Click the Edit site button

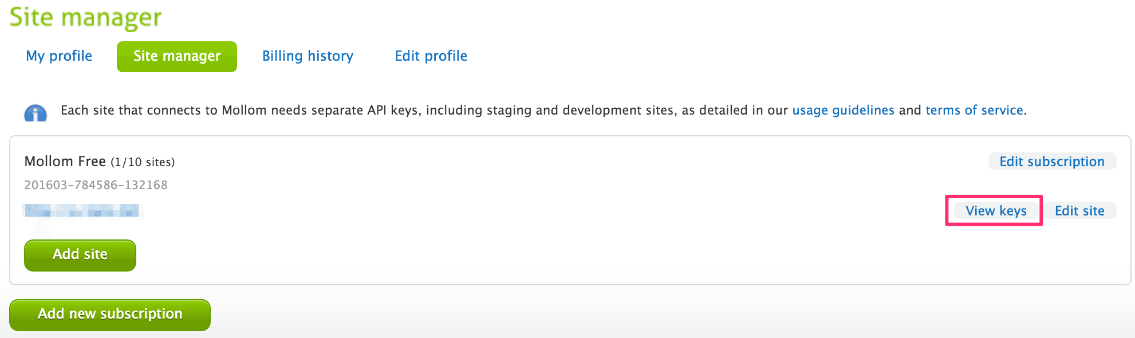pos(1079,211)
